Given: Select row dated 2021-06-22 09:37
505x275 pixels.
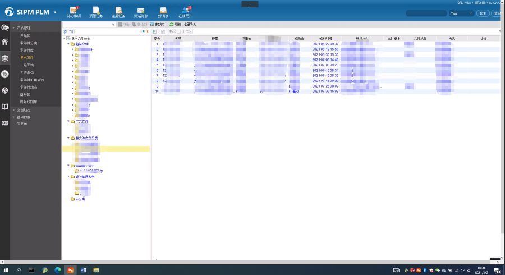Looking at the screenshot, I should tap(325, 44).
